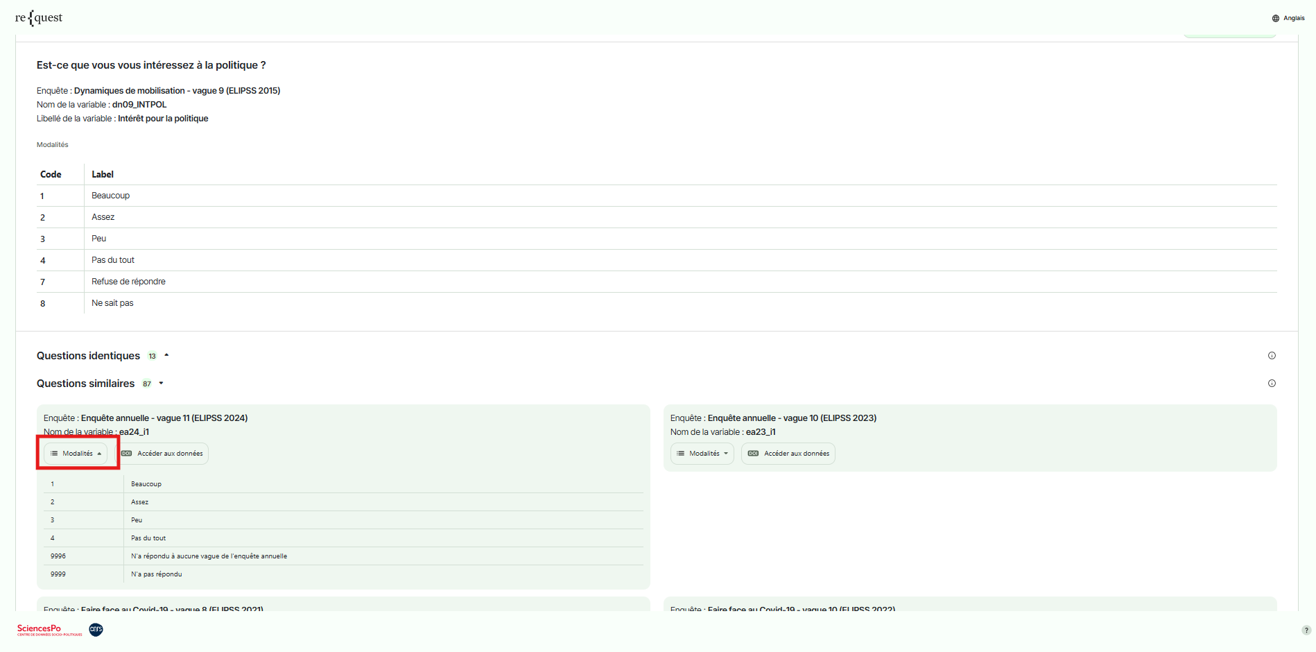Click the DOI icon on ea23_i1's data button
This screenshot has width=1316, height=652.
coord(752,454)
